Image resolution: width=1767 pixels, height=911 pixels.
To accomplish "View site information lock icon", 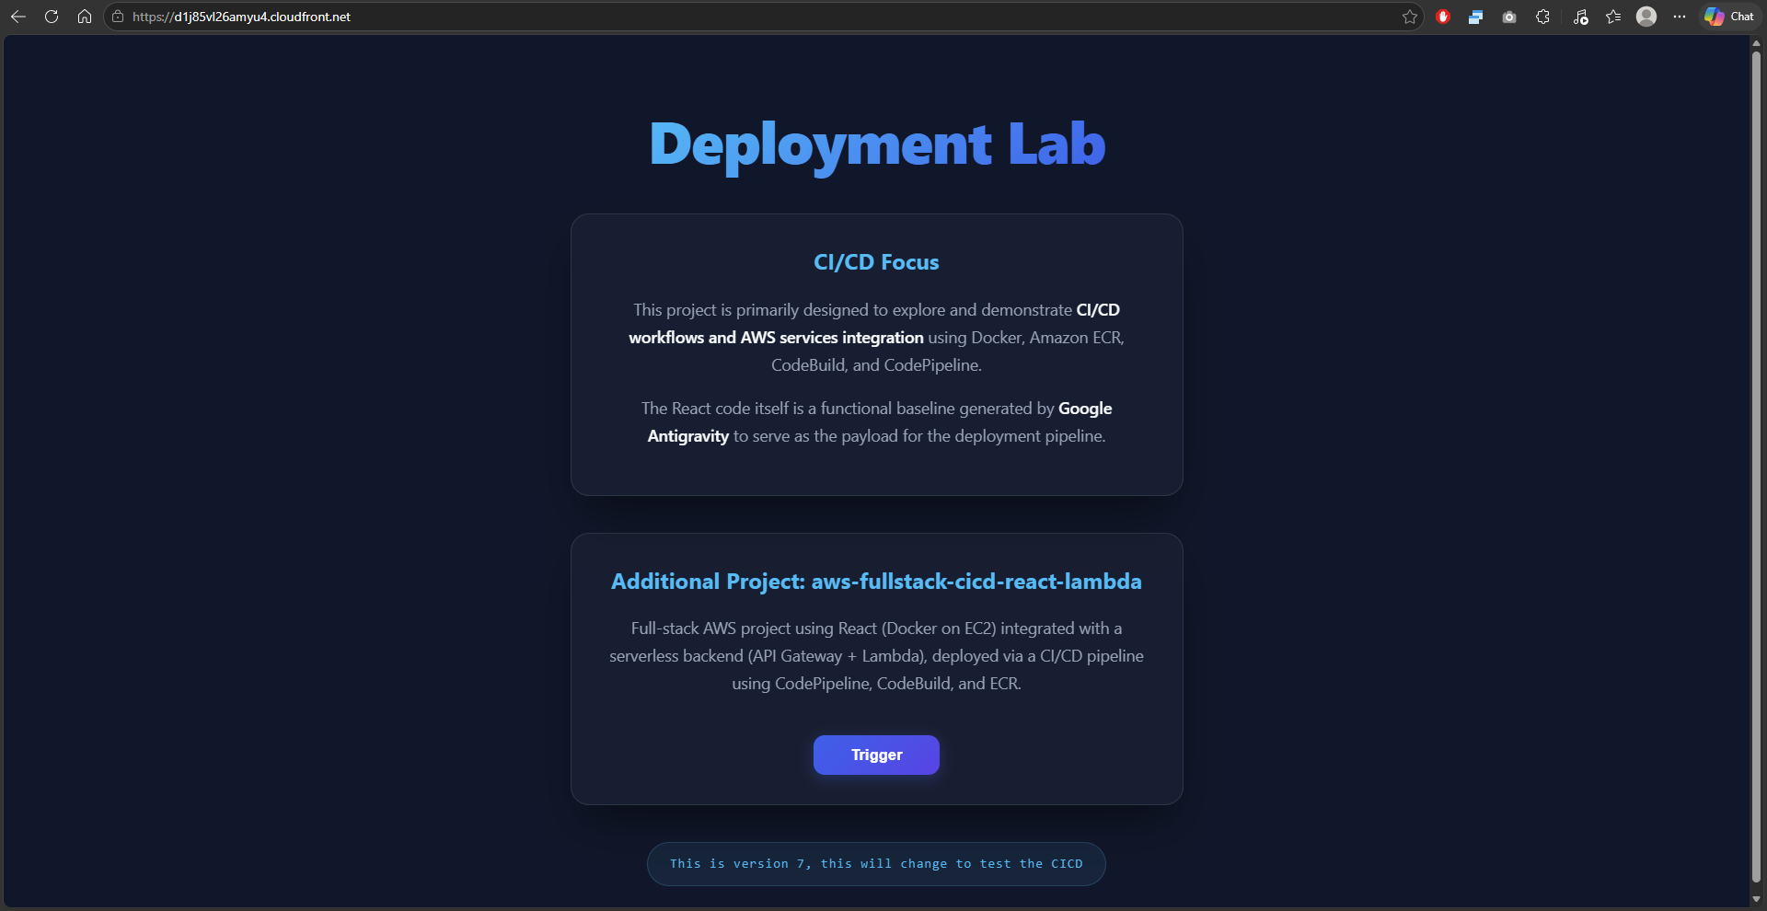I will [x=118, y=17].
